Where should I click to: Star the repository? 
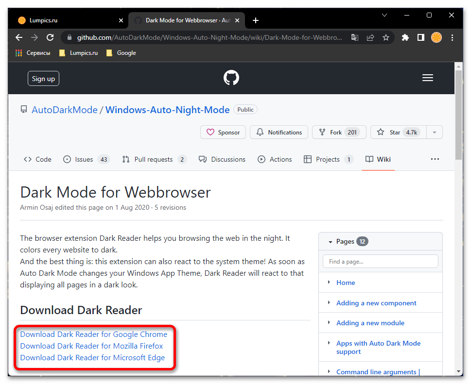pos(398,133)
